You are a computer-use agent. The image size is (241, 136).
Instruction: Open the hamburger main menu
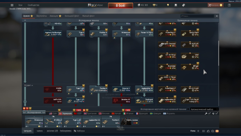pyautogui.click(x=12, y=5)
